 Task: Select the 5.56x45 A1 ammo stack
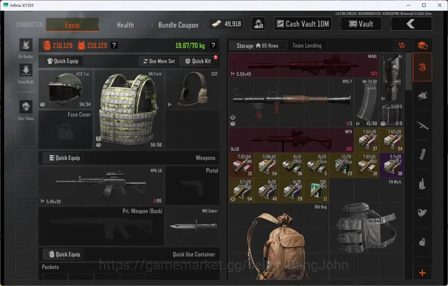pos(267,165)
